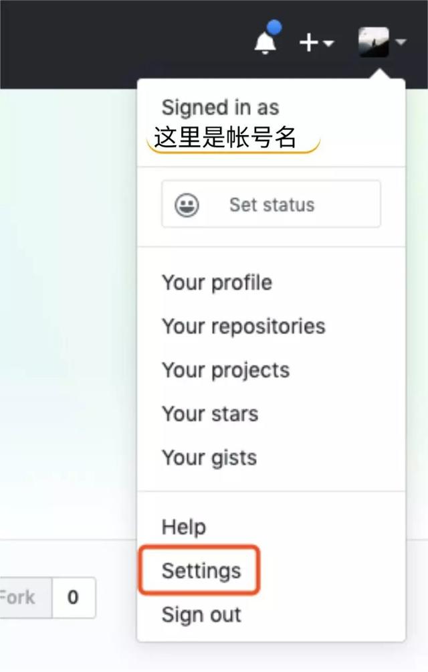Choose Help in the dropdown menu
The image size is (428, 672).
(184, 527)
